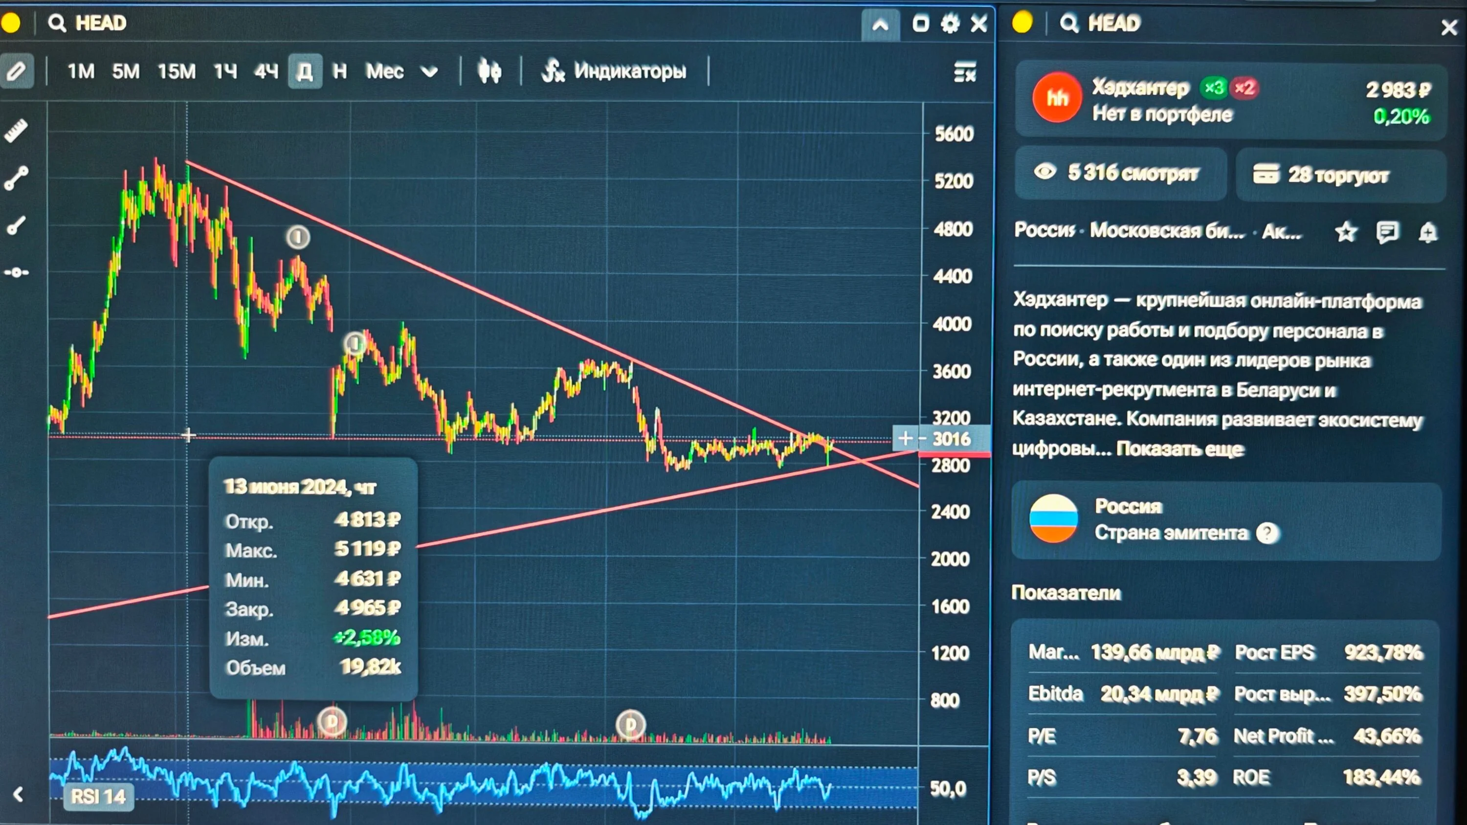Image resolution: width=1467 pixels, height=825 pixels.
Task: Click the tooltip date 13 июня 2024, чт
Action: coord(300,488)
